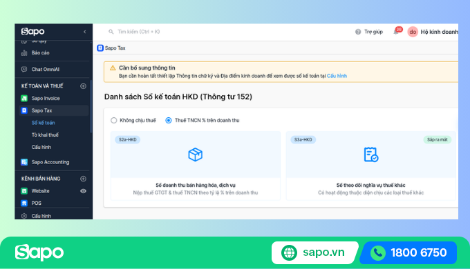Click the Sapo Tax breadcrumb label

coord(115,48)
